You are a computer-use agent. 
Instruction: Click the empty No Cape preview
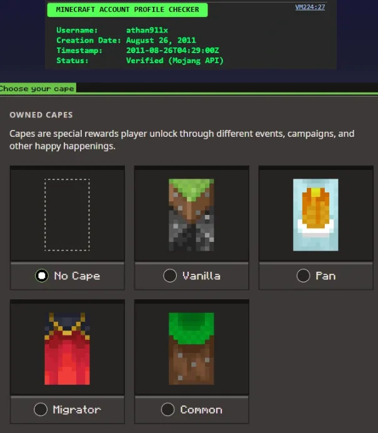[67, 215]
